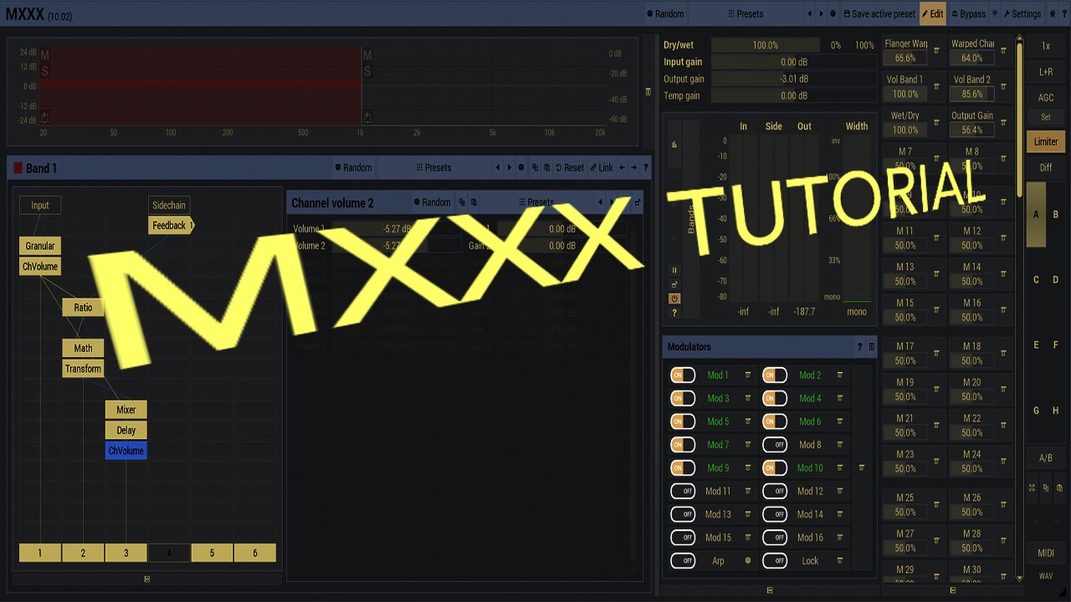This screenshot has width=1071, height=602.
Task: Open Mod 1 menu icon
Action: click(x=748, y=375)
